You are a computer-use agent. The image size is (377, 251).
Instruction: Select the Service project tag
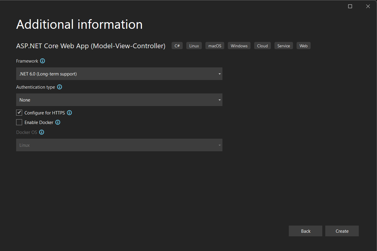click(283, 46)
